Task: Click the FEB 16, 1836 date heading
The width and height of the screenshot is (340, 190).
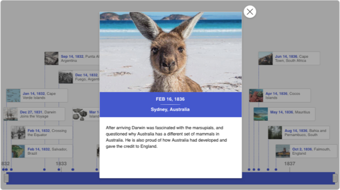Action: (x=170, y=99)
